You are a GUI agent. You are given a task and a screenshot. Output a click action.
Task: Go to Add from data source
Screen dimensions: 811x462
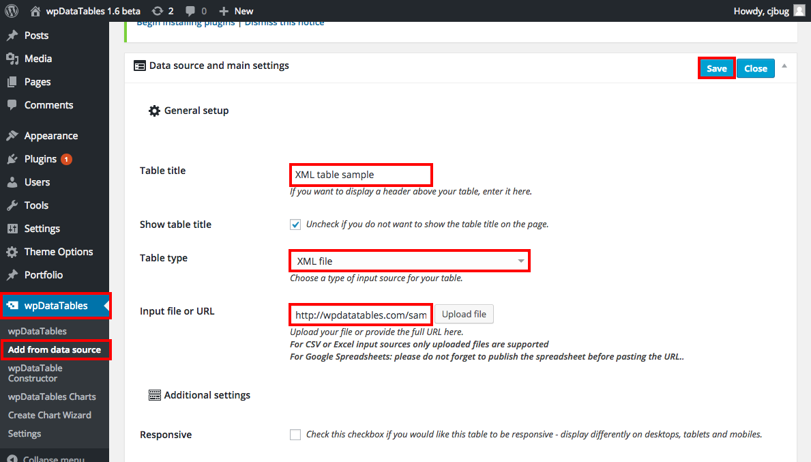tap(55, 349)
